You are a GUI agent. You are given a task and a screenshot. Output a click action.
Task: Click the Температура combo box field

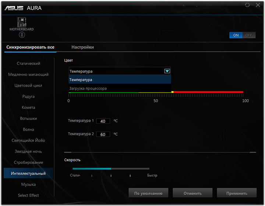(120, 71)
